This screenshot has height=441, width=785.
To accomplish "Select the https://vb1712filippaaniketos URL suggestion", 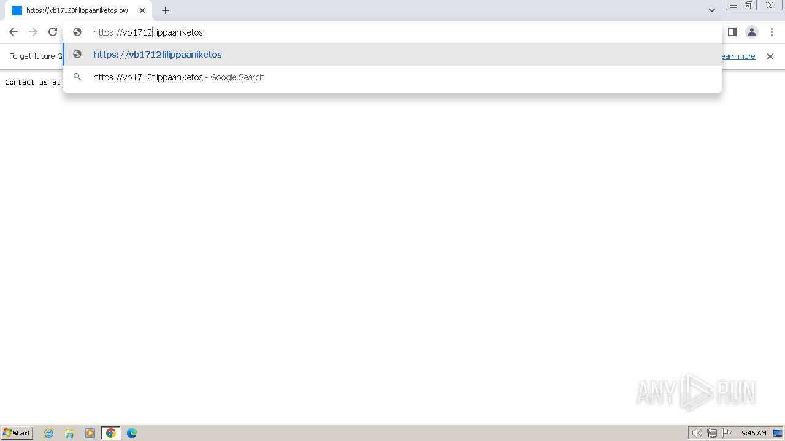I will (x=392, y=55).
